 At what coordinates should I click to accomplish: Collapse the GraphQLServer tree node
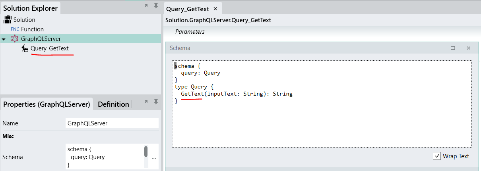[x=4, y=39]
